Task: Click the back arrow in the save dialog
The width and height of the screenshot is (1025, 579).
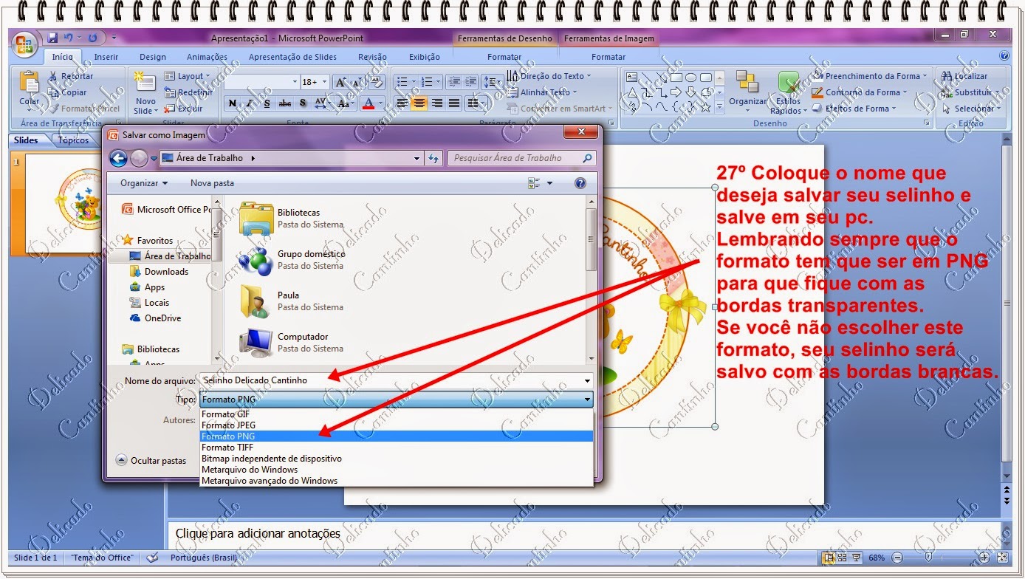Action: click(x=118, y=158)
